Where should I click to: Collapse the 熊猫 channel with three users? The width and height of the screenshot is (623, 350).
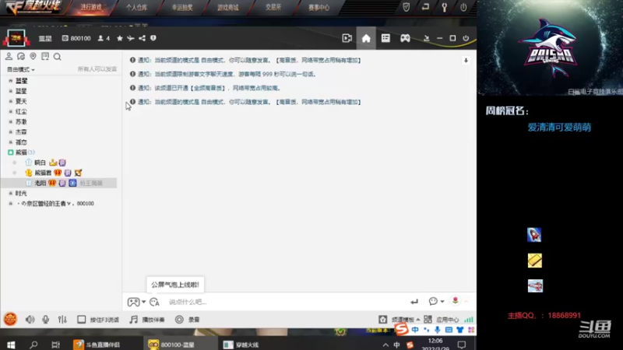pyautogui.click(x=11, y=152)
